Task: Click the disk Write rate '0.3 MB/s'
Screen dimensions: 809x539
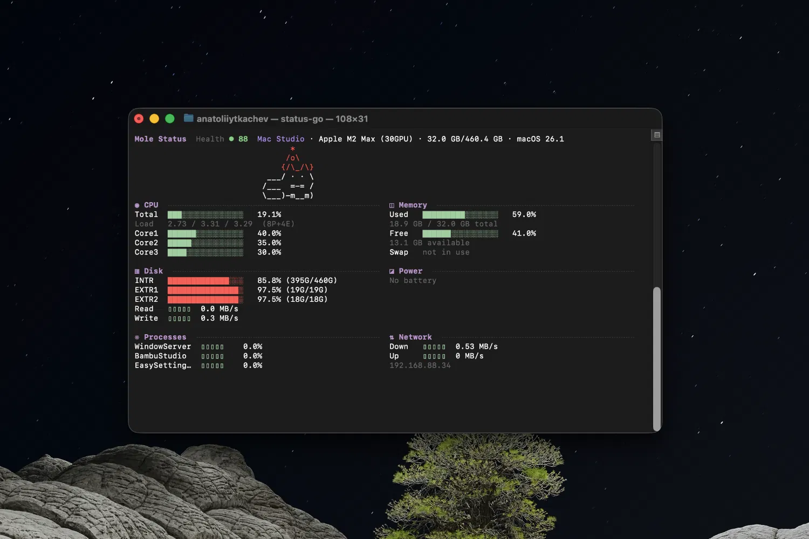Action: click(220, 319)
